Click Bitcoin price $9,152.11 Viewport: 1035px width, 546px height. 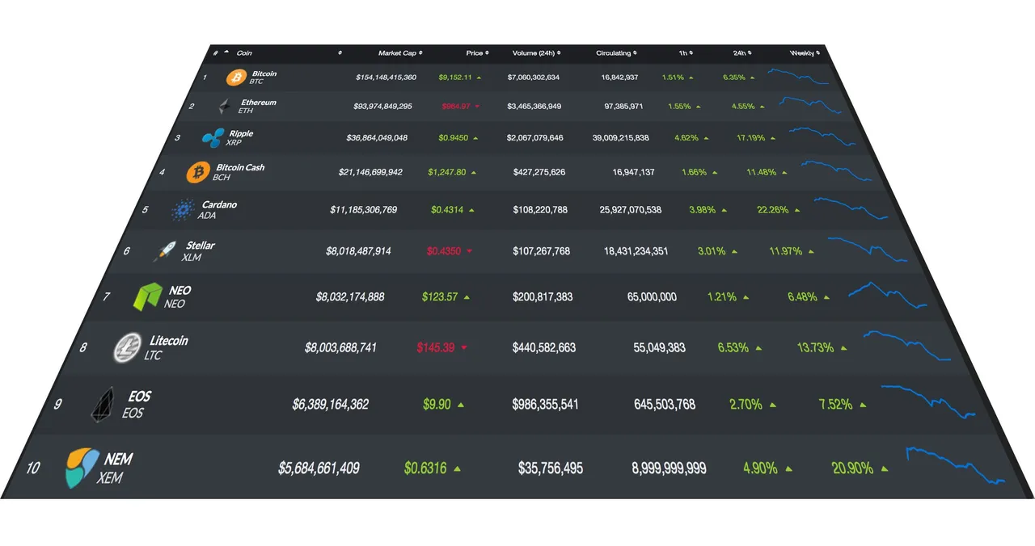coord(455,78)
